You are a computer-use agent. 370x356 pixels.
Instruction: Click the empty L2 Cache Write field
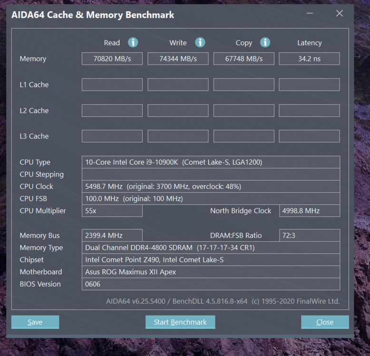click(x=178, y=111)
